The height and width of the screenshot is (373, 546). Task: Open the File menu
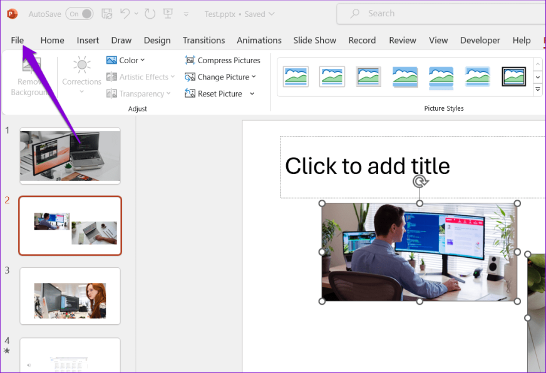(17, 40)
